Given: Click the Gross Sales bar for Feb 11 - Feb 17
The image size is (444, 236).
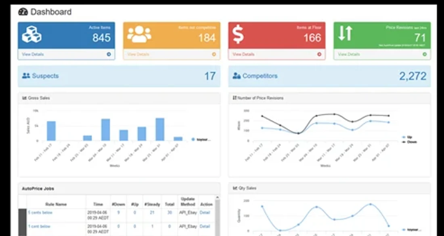Looking at the screenshot, I should 51,131.
